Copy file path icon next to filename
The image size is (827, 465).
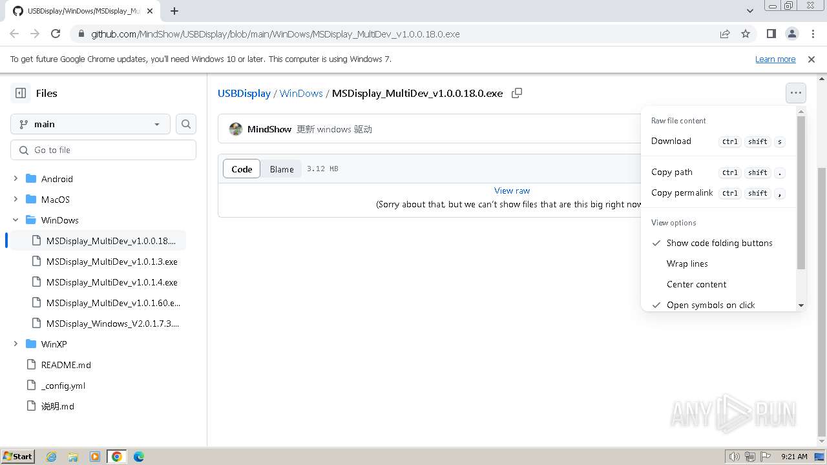tap(517, 93)
